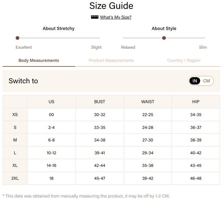
Task: Click the waist value 24-28
Action: tap(148, 127)
